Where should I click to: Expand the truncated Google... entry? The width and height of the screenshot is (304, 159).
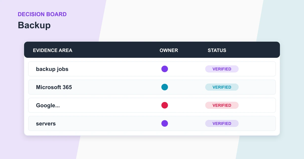[x=48, y=105]
